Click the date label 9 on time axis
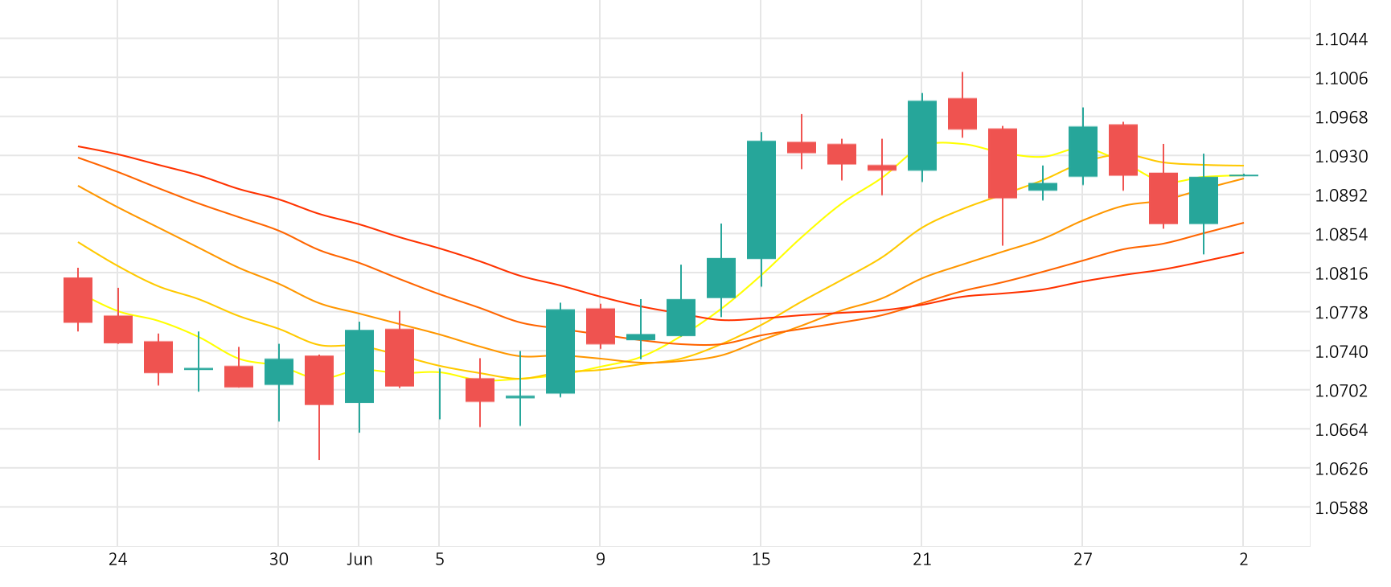Viewport: 1391px width, 587px height. (x=600, y=560)
